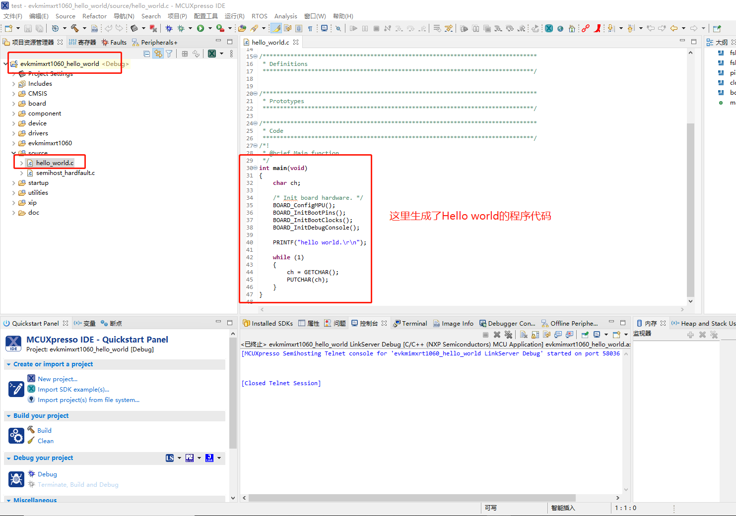Toggle Block Selection Mode icon
The width and height of the screenshot is (736, 516).
tap(299, 28)
